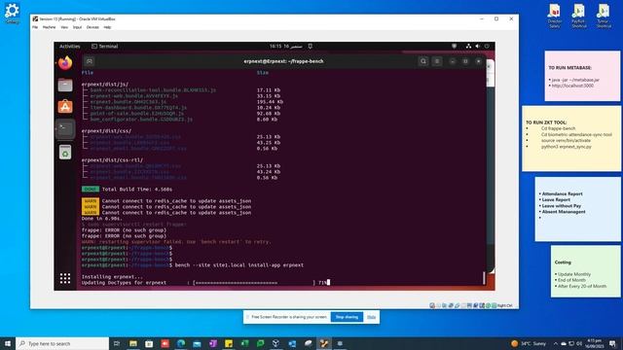
Task: Click the Hide link on sharing bar
Action: click(371, 317)
